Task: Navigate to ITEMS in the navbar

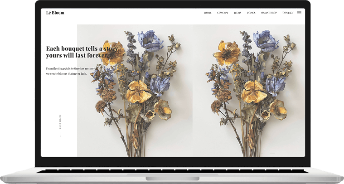Action: (x=237, y=13)
